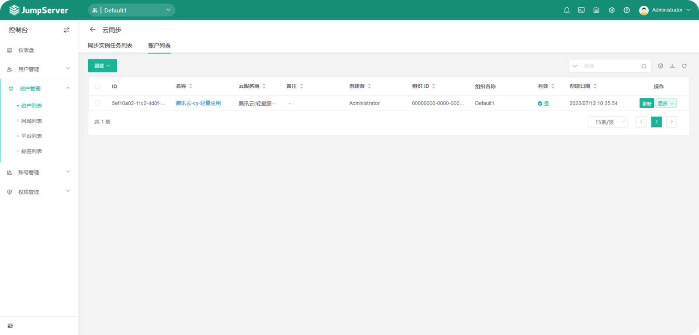
Task: Open 网域列表 in the sidebar
Action: (x=31, y=121)
